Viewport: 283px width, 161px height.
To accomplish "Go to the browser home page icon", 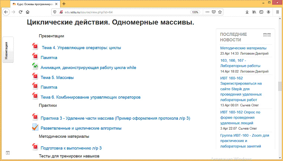I will coord(28,12).
